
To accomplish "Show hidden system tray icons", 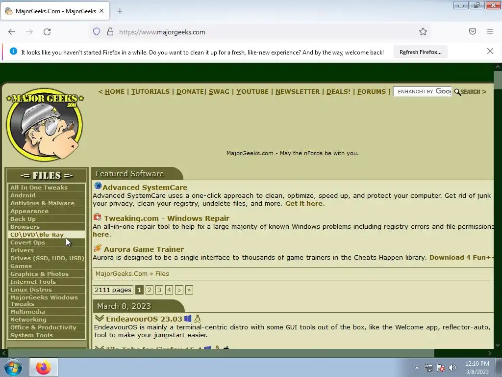I will pos(417,368).
